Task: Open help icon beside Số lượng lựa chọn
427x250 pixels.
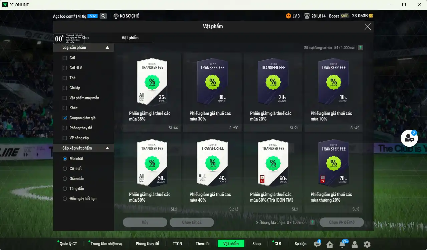Action: click(x=312, y=222)
